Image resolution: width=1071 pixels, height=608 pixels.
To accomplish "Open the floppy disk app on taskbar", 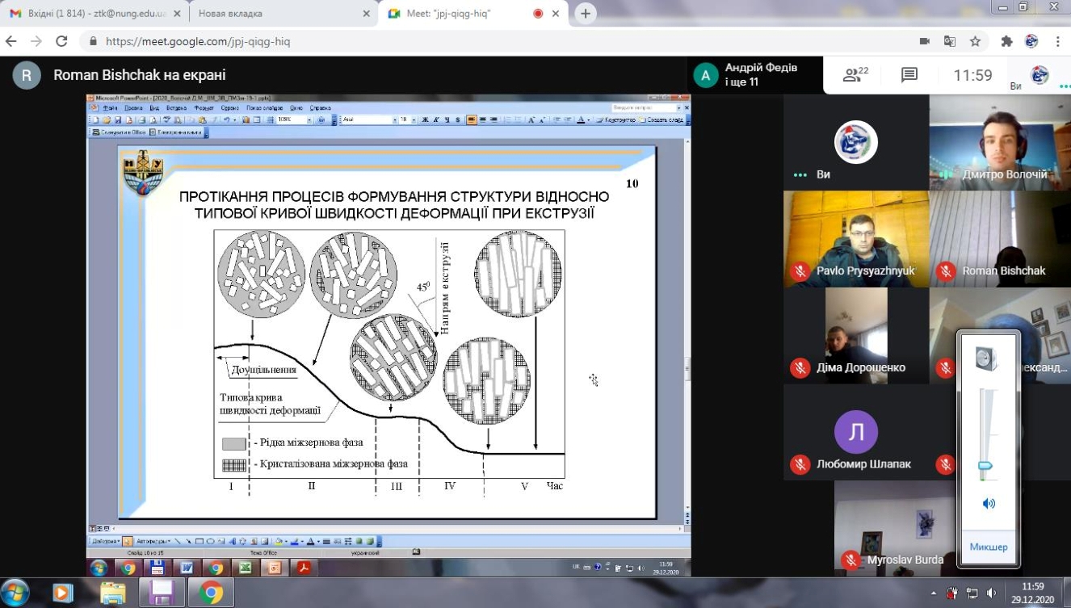I will pos(162,593).
